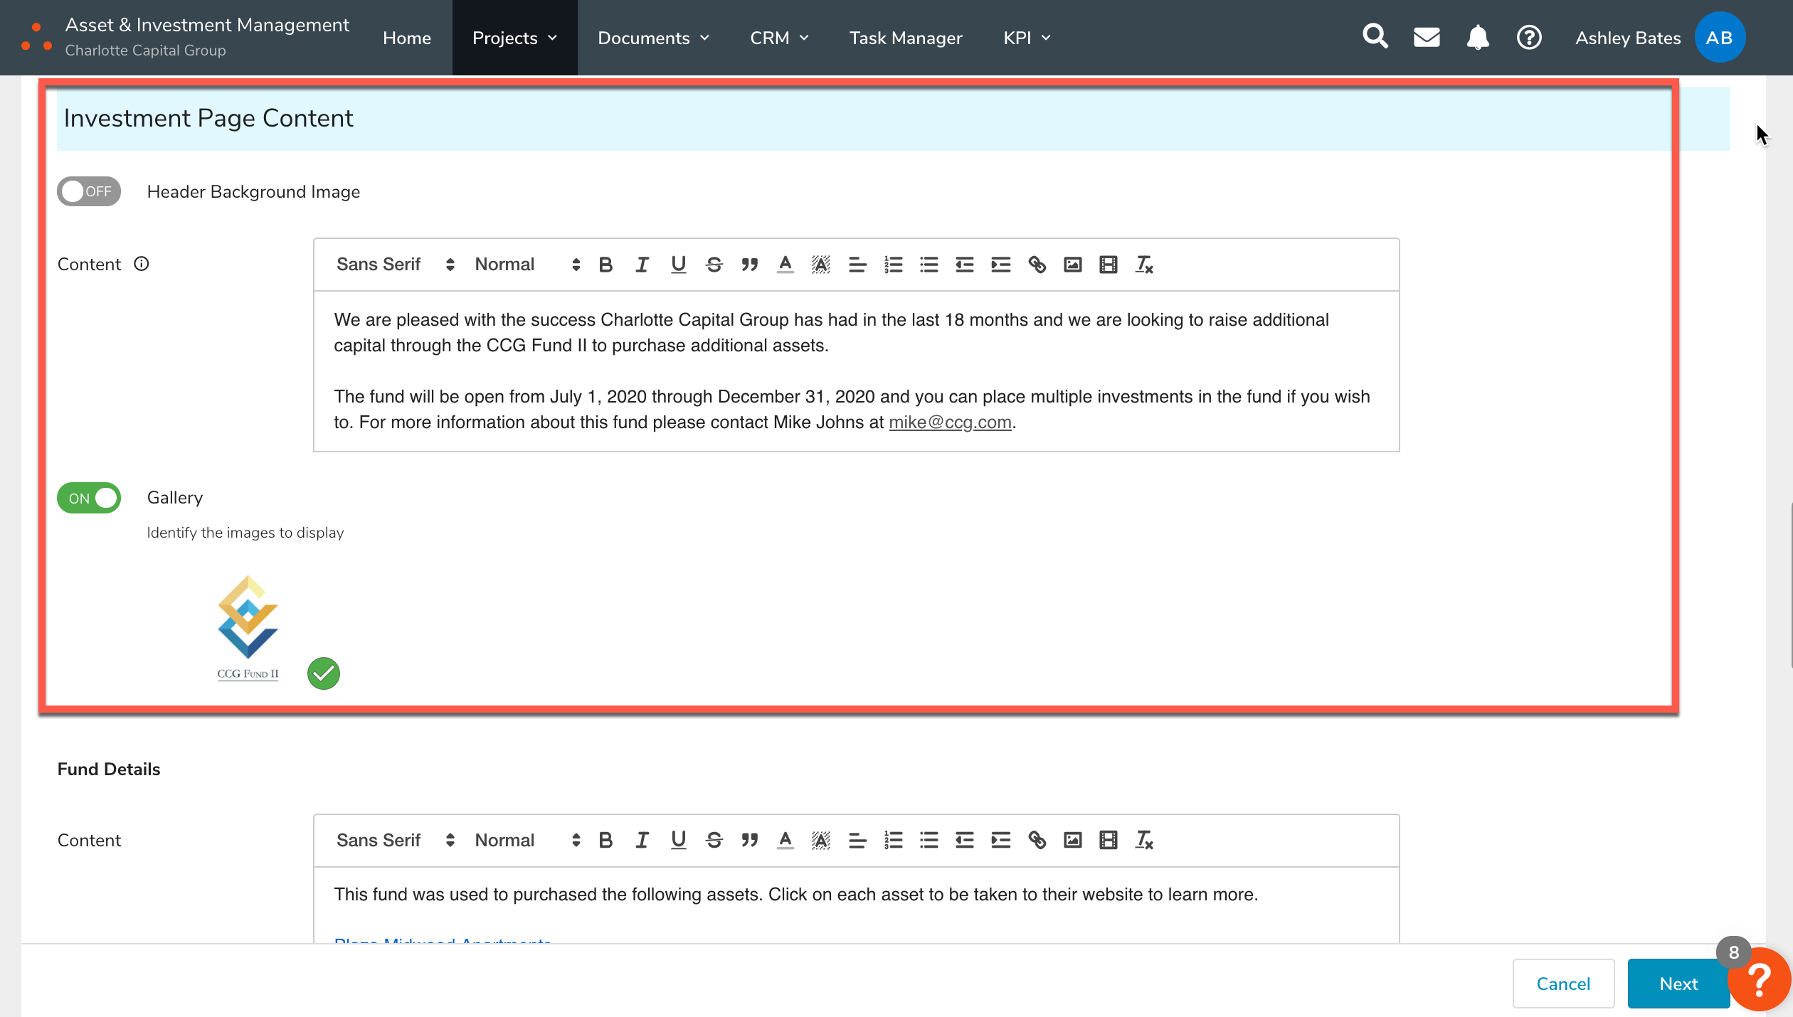Click the numbered list icon in Fund Details editor
This screenshot has width=1793, height=1017.
click(x=893, y=840)
